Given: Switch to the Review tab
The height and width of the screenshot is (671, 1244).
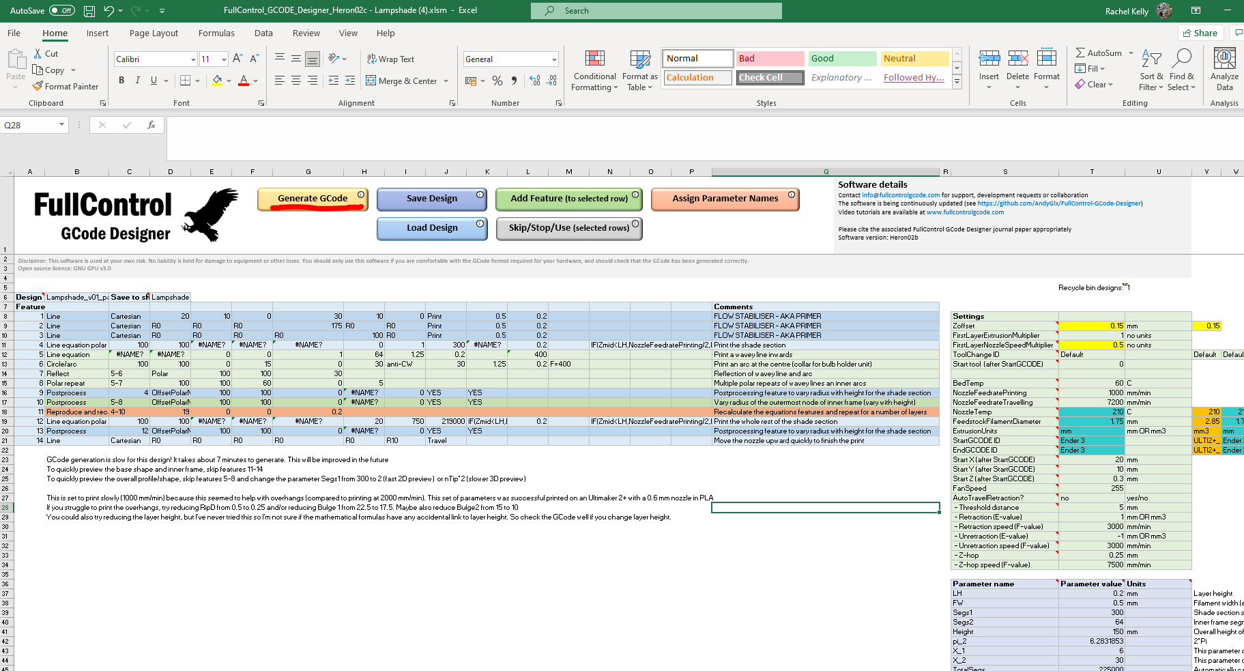Looking at the screenshot, I should pos(306,33).
